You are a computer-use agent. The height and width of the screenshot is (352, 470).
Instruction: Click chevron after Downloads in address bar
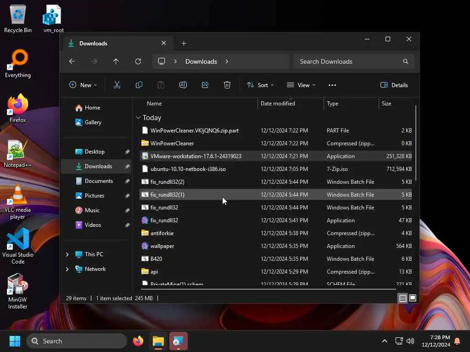[x=227, y=61]
